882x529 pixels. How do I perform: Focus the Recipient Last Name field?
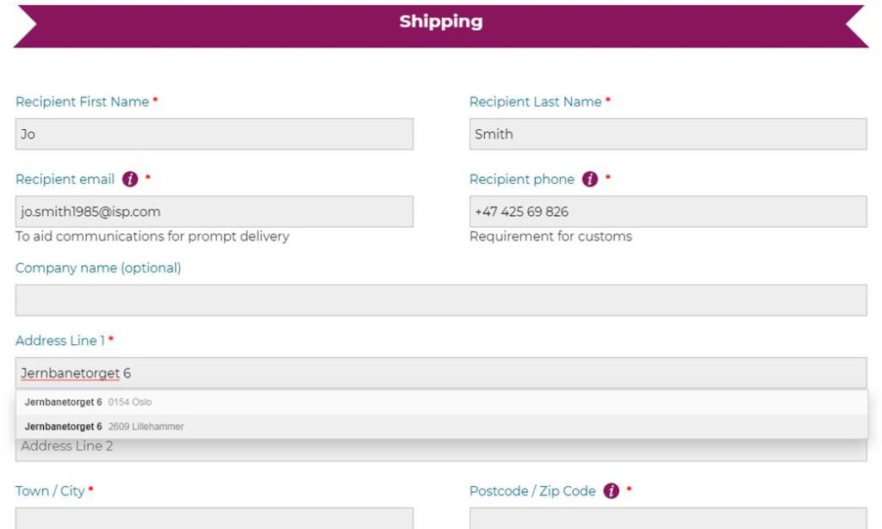tap(668, 134)
